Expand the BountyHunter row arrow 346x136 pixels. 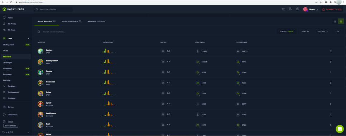331,62
